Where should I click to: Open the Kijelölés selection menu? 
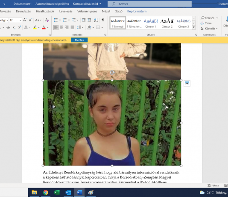pyautogui.click(x=209, y=29)
